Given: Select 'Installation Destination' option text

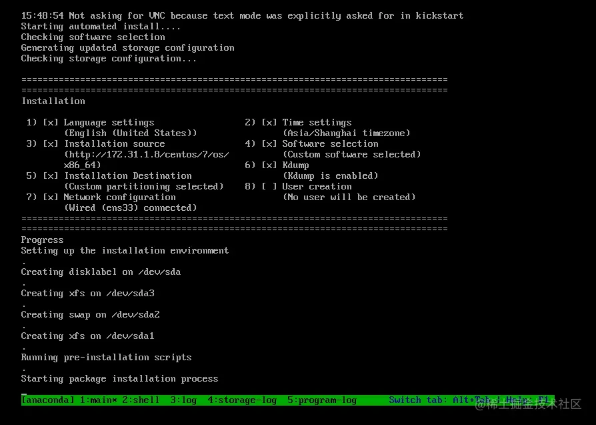Looking at the screenshot, I should point(127,175).
